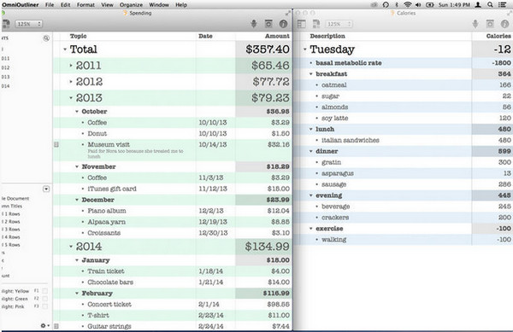
Task: Select the Level 3 Rows style in sidebar
Action: (11, 230)
